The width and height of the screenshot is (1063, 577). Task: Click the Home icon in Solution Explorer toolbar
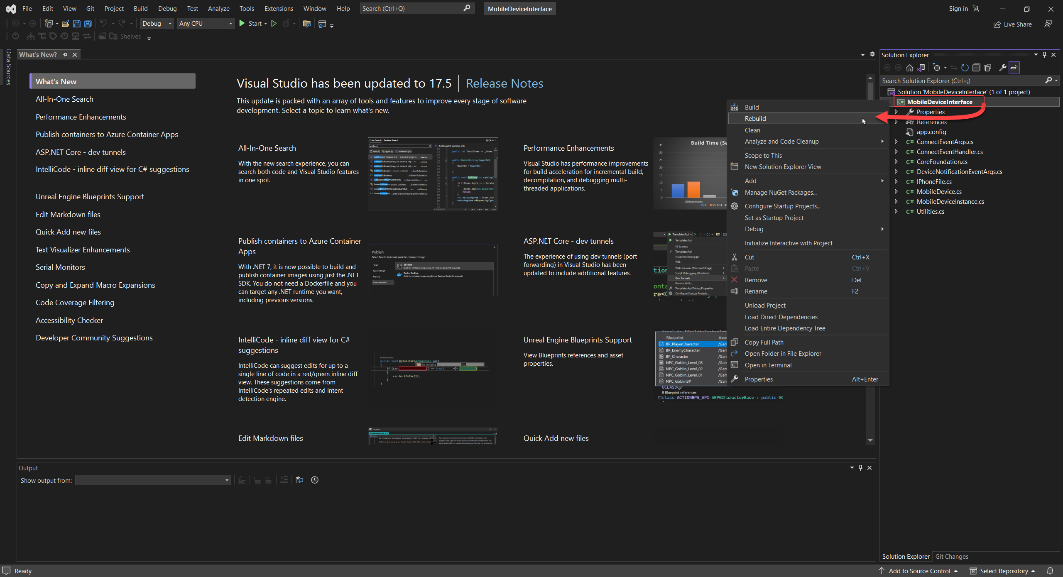[909, 67]
